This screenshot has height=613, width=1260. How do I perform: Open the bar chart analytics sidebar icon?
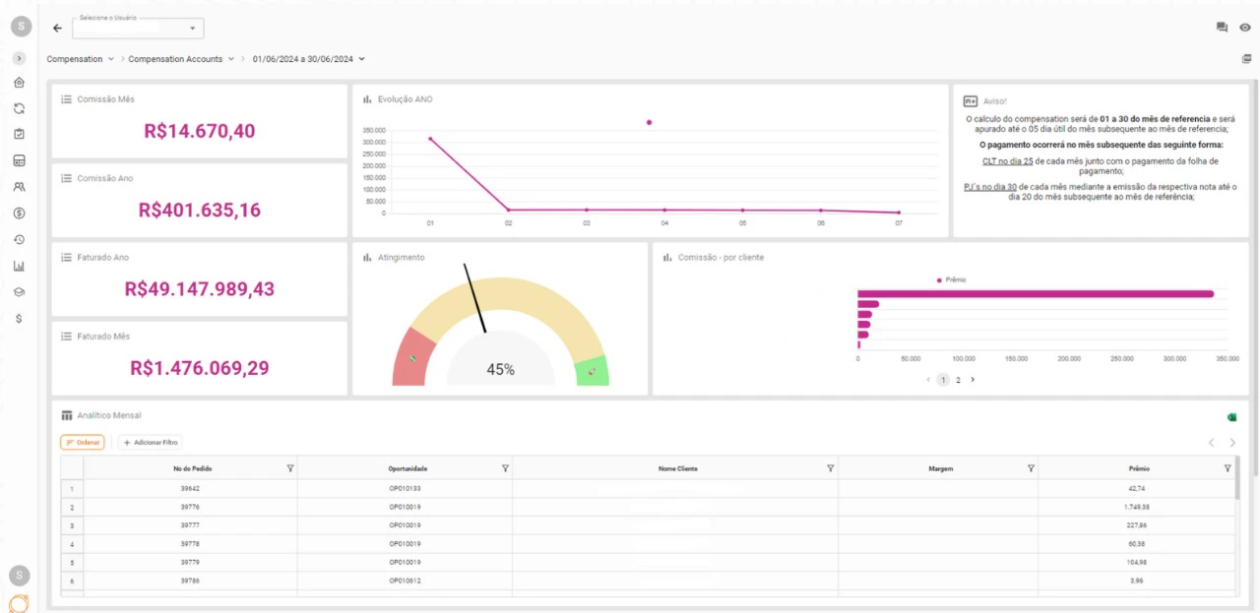pos(19,265)
